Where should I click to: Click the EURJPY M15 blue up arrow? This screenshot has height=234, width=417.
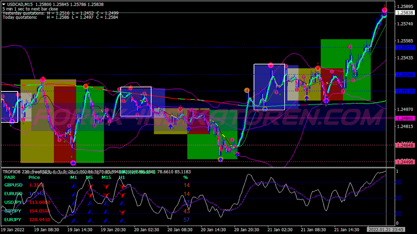coord(106,220)
